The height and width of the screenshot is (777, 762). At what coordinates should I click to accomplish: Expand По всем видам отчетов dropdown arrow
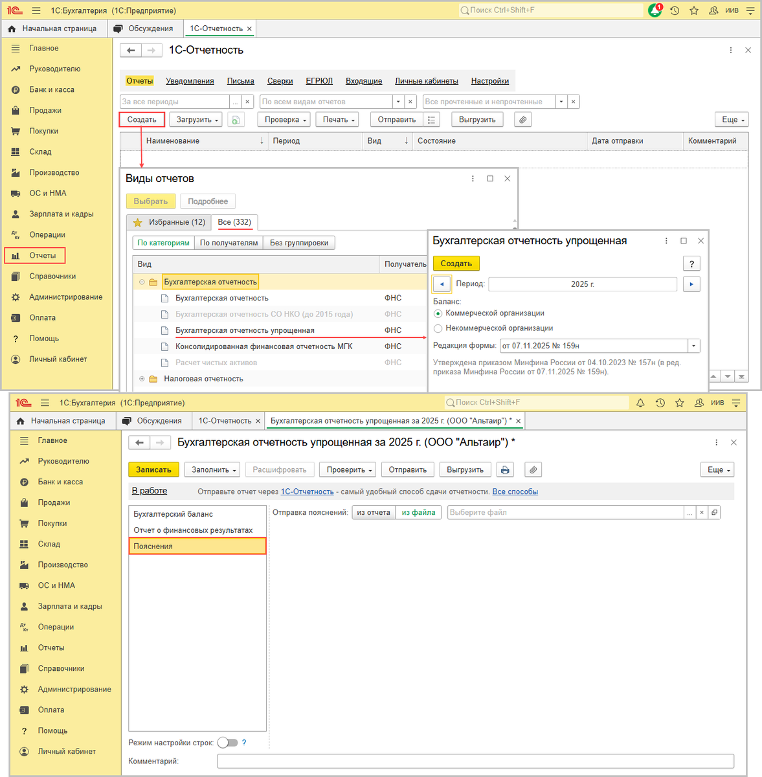(x=398, y=102)
